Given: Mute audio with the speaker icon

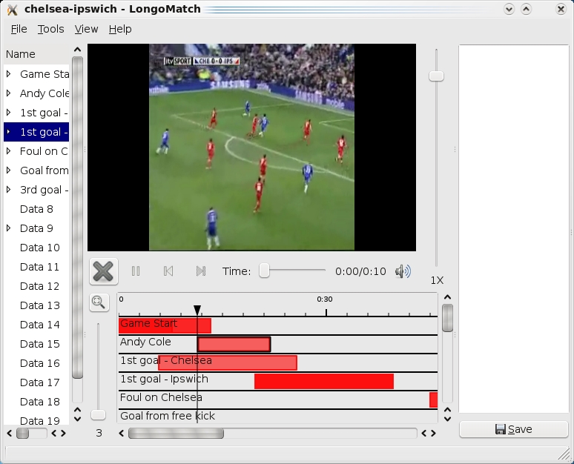Looking at the screenshot, I should pyautogui.click(x=403, y=271).
